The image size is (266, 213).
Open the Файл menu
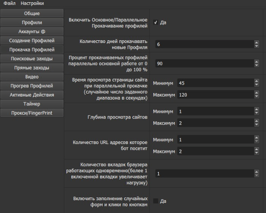pyautogui.click(x=9, y=4)
